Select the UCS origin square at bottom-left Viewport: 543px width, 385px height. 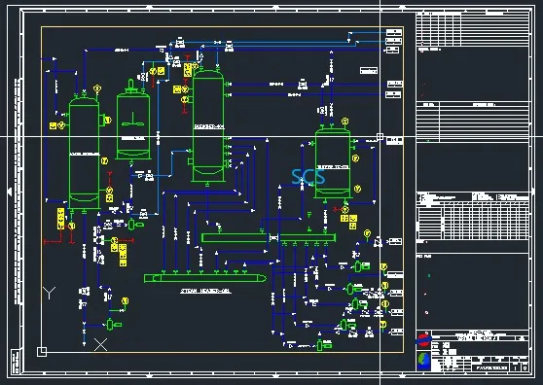click(42, 352)
